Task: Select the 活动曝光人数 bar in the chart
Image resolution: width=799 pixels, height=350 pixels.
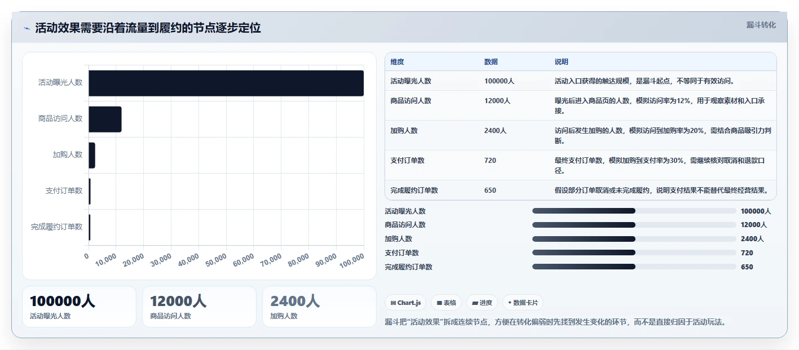Action: [226, 83]
